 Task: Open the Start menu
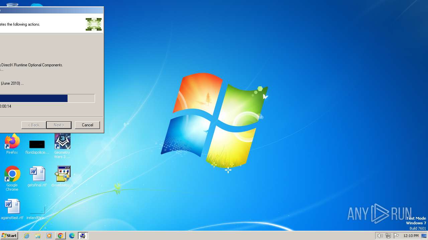9,236
